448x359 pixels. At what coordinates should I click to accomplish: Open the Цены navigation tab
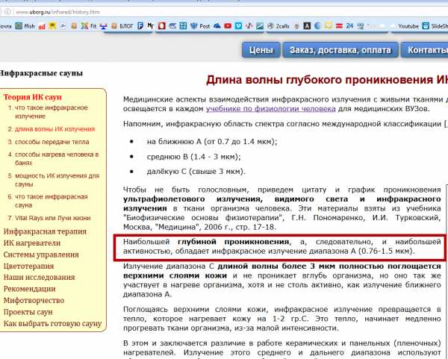260,51
